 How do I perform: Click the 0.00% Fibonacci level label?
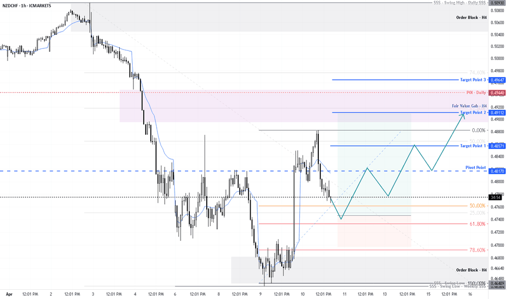pos(479,130)
